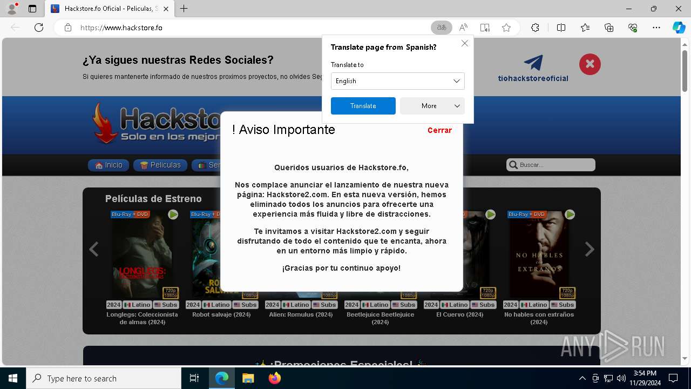Open Longlegs movie poster thumbnail

(x=143, y=254)
